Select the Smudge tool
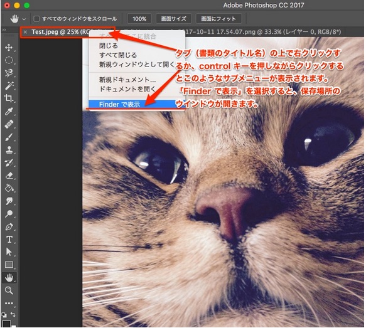The image size is (366, 328). coord(9,201)
